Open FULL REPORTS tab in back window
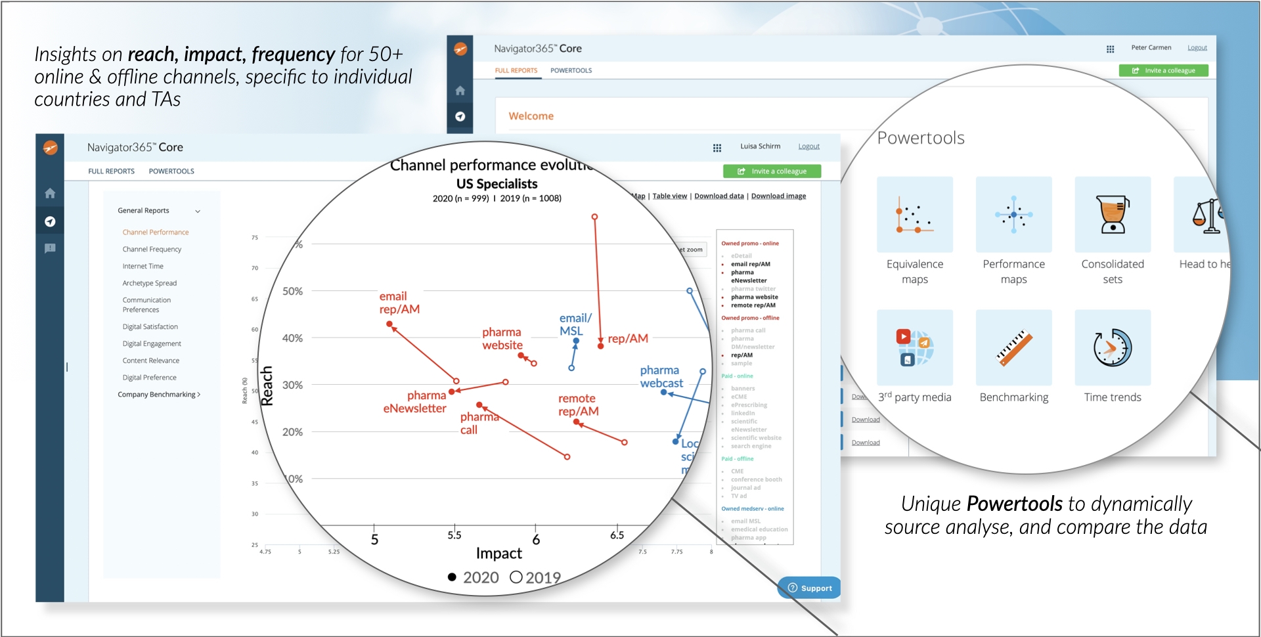Viewport: 1261px width, 637px height. click(x=516, y=70)
